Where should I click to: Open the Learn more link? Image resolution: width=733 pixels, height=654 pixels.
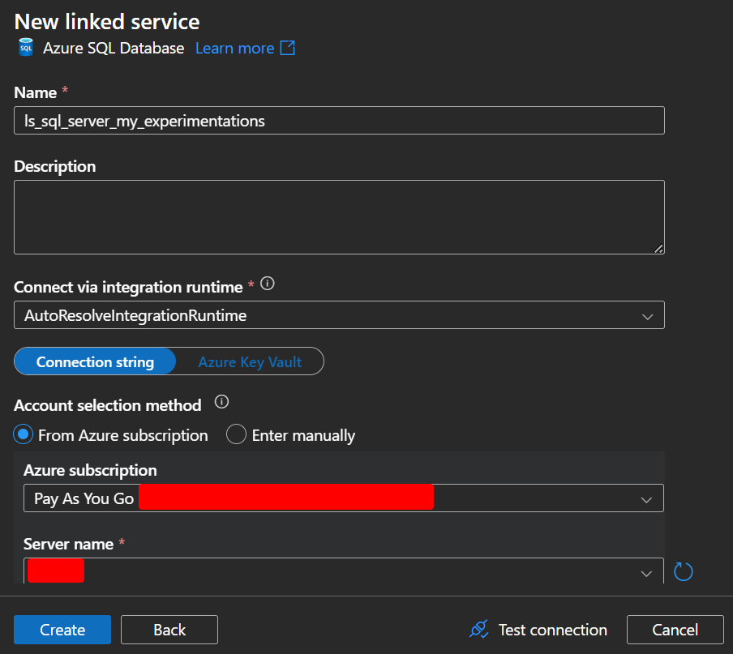tap(234, 48)
